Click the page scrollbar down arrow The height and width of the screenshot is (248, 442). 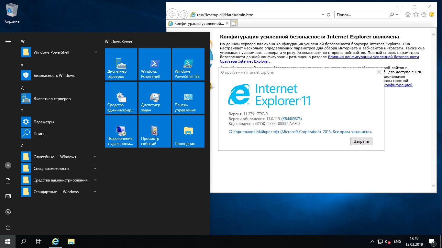pyautogui.click(x=434, y=185)
